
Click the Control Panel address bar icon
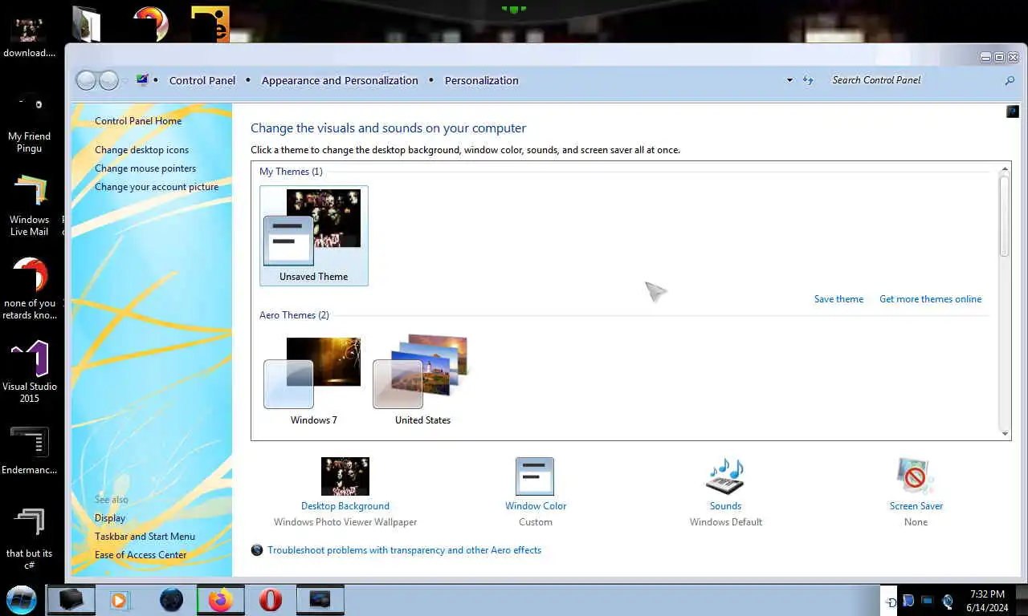142,80
